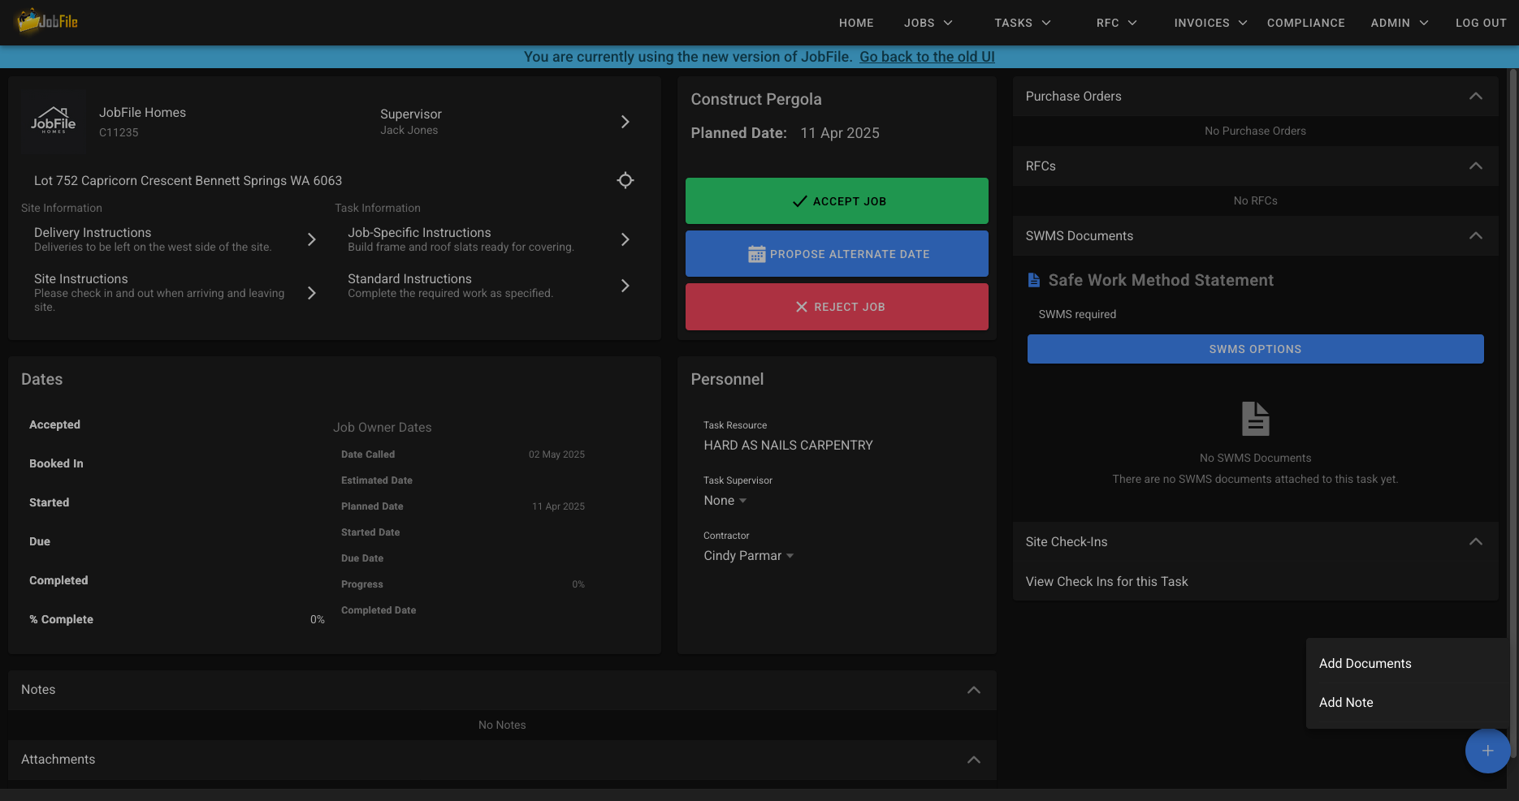
Task: Collapse the RFCs panel
Action: pyautogui.click(x=1476, y=166)
